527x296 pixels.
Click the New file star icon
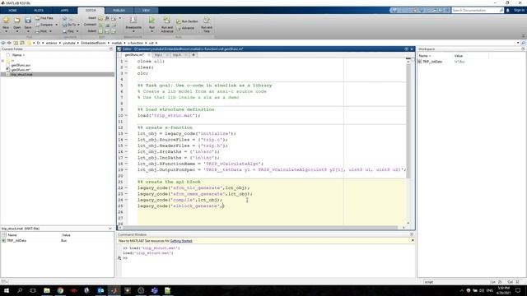click(x=6, y=21)
